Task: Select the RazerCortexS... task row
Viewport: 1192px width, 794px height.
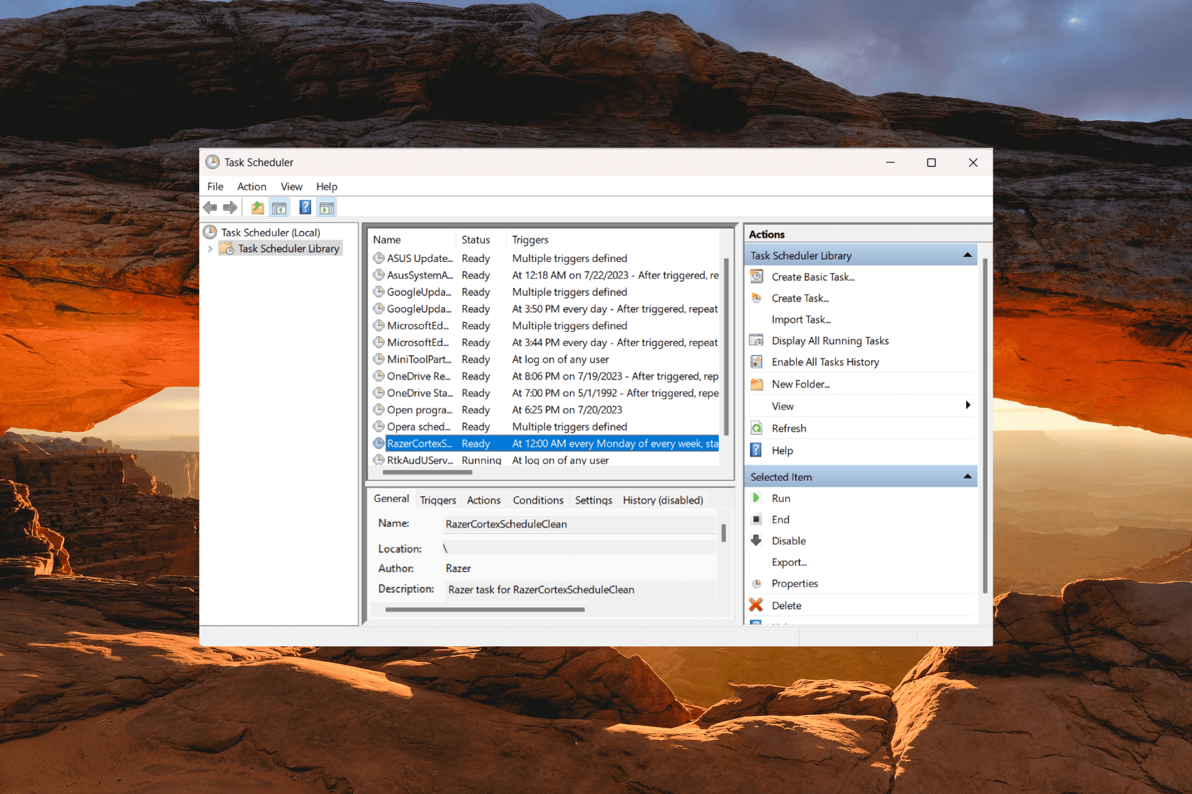Action: point(545,444)
